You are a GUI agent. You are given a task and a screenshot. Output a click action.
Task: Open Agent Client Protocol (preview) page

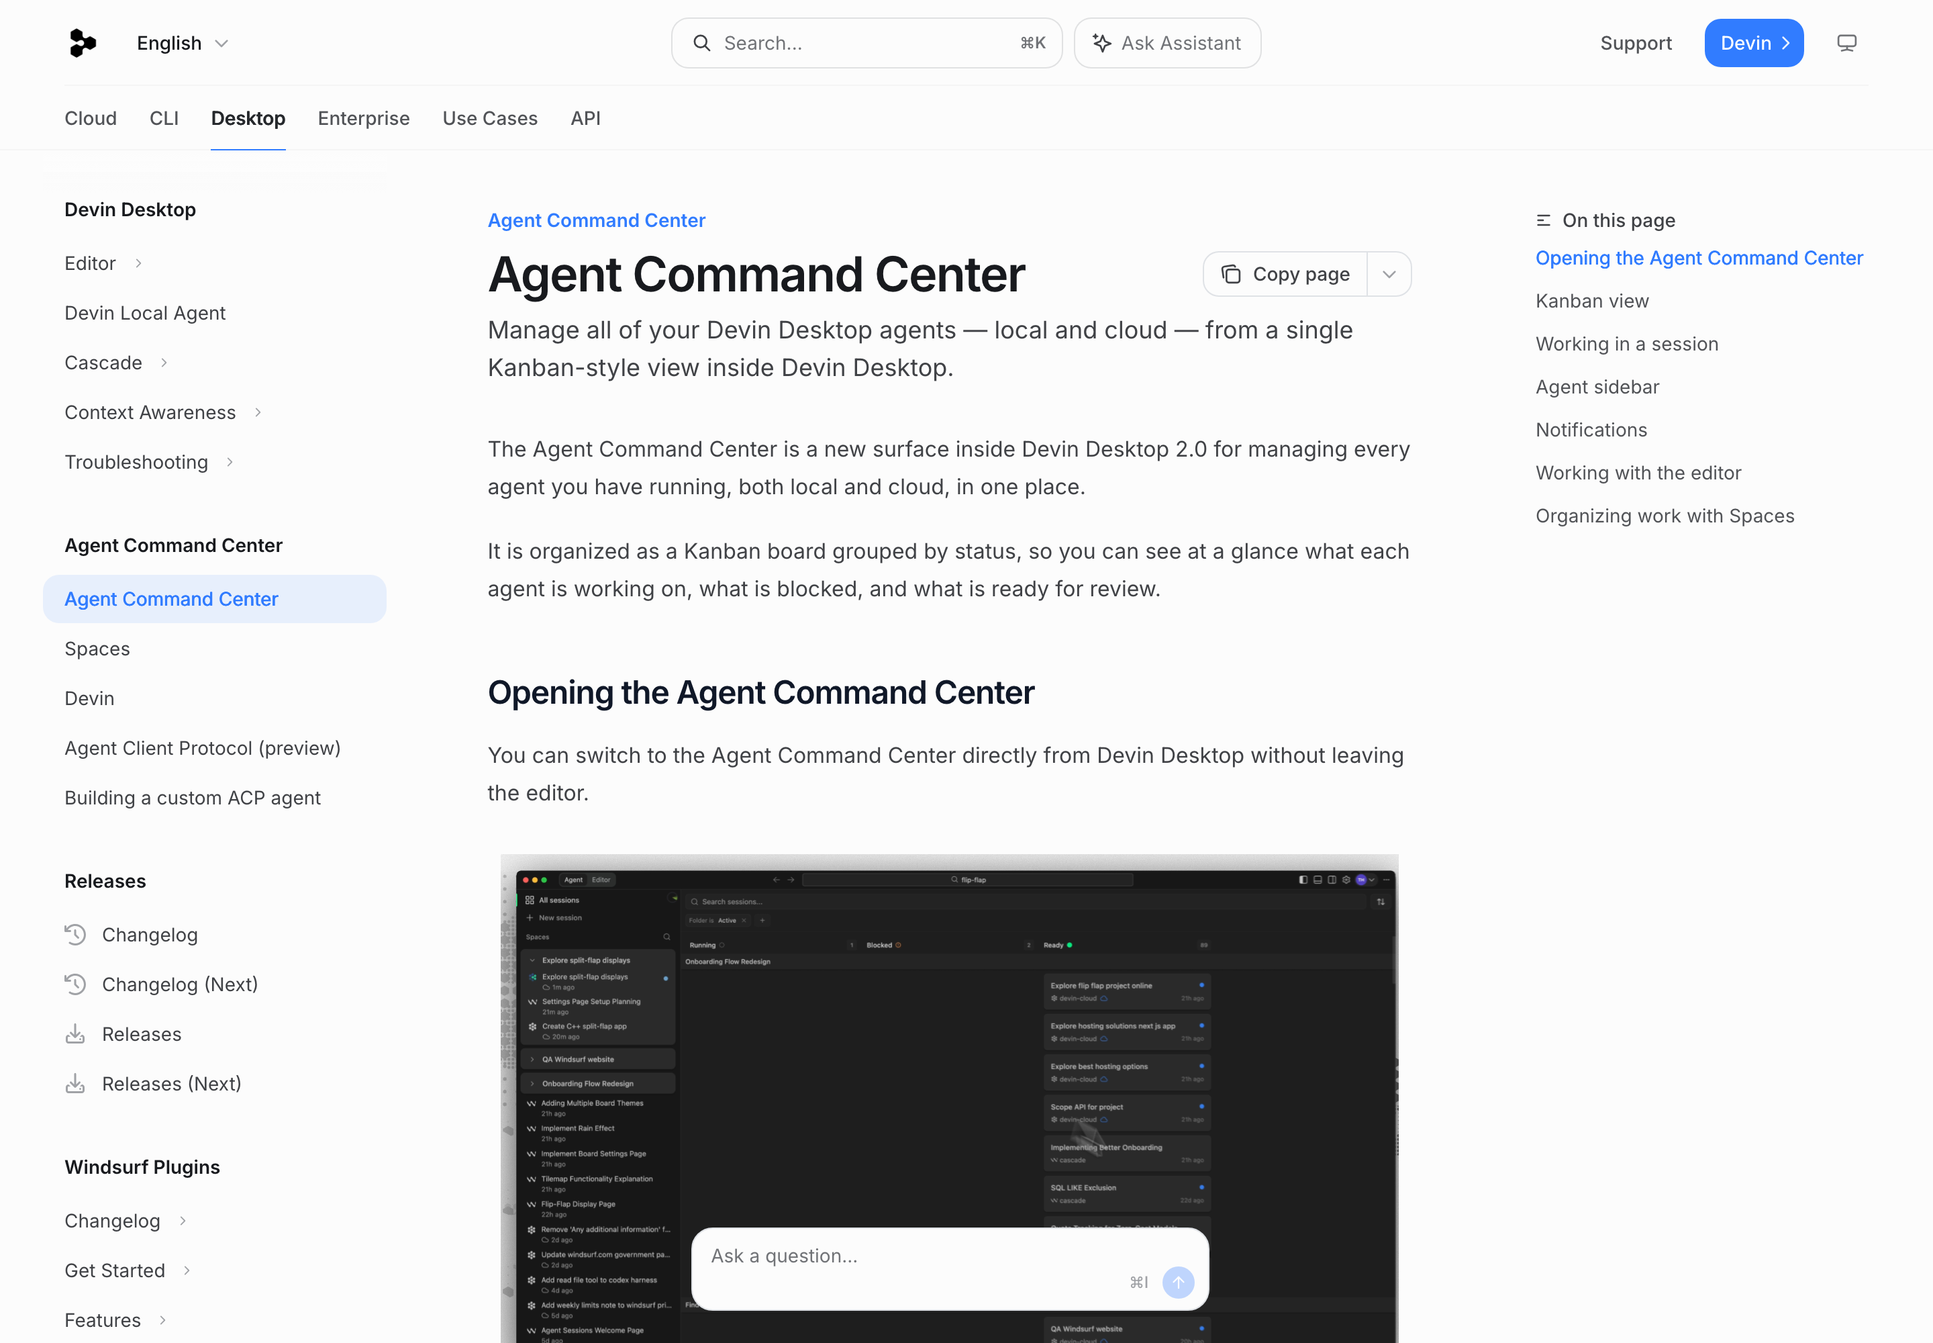click(x=203, y=748)
